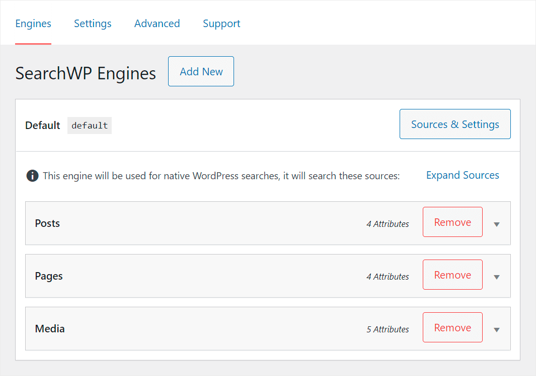
Task: Click the native WordPress searches notice text
Action: coord(221,176)
